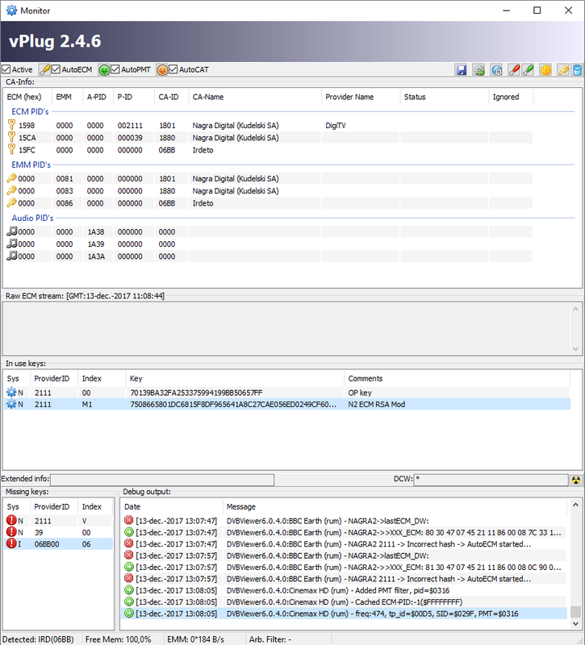The image size is (585, 645).
Task: Maximize the Monitor window
Action: pyautogui.click(x=537, y=10)
